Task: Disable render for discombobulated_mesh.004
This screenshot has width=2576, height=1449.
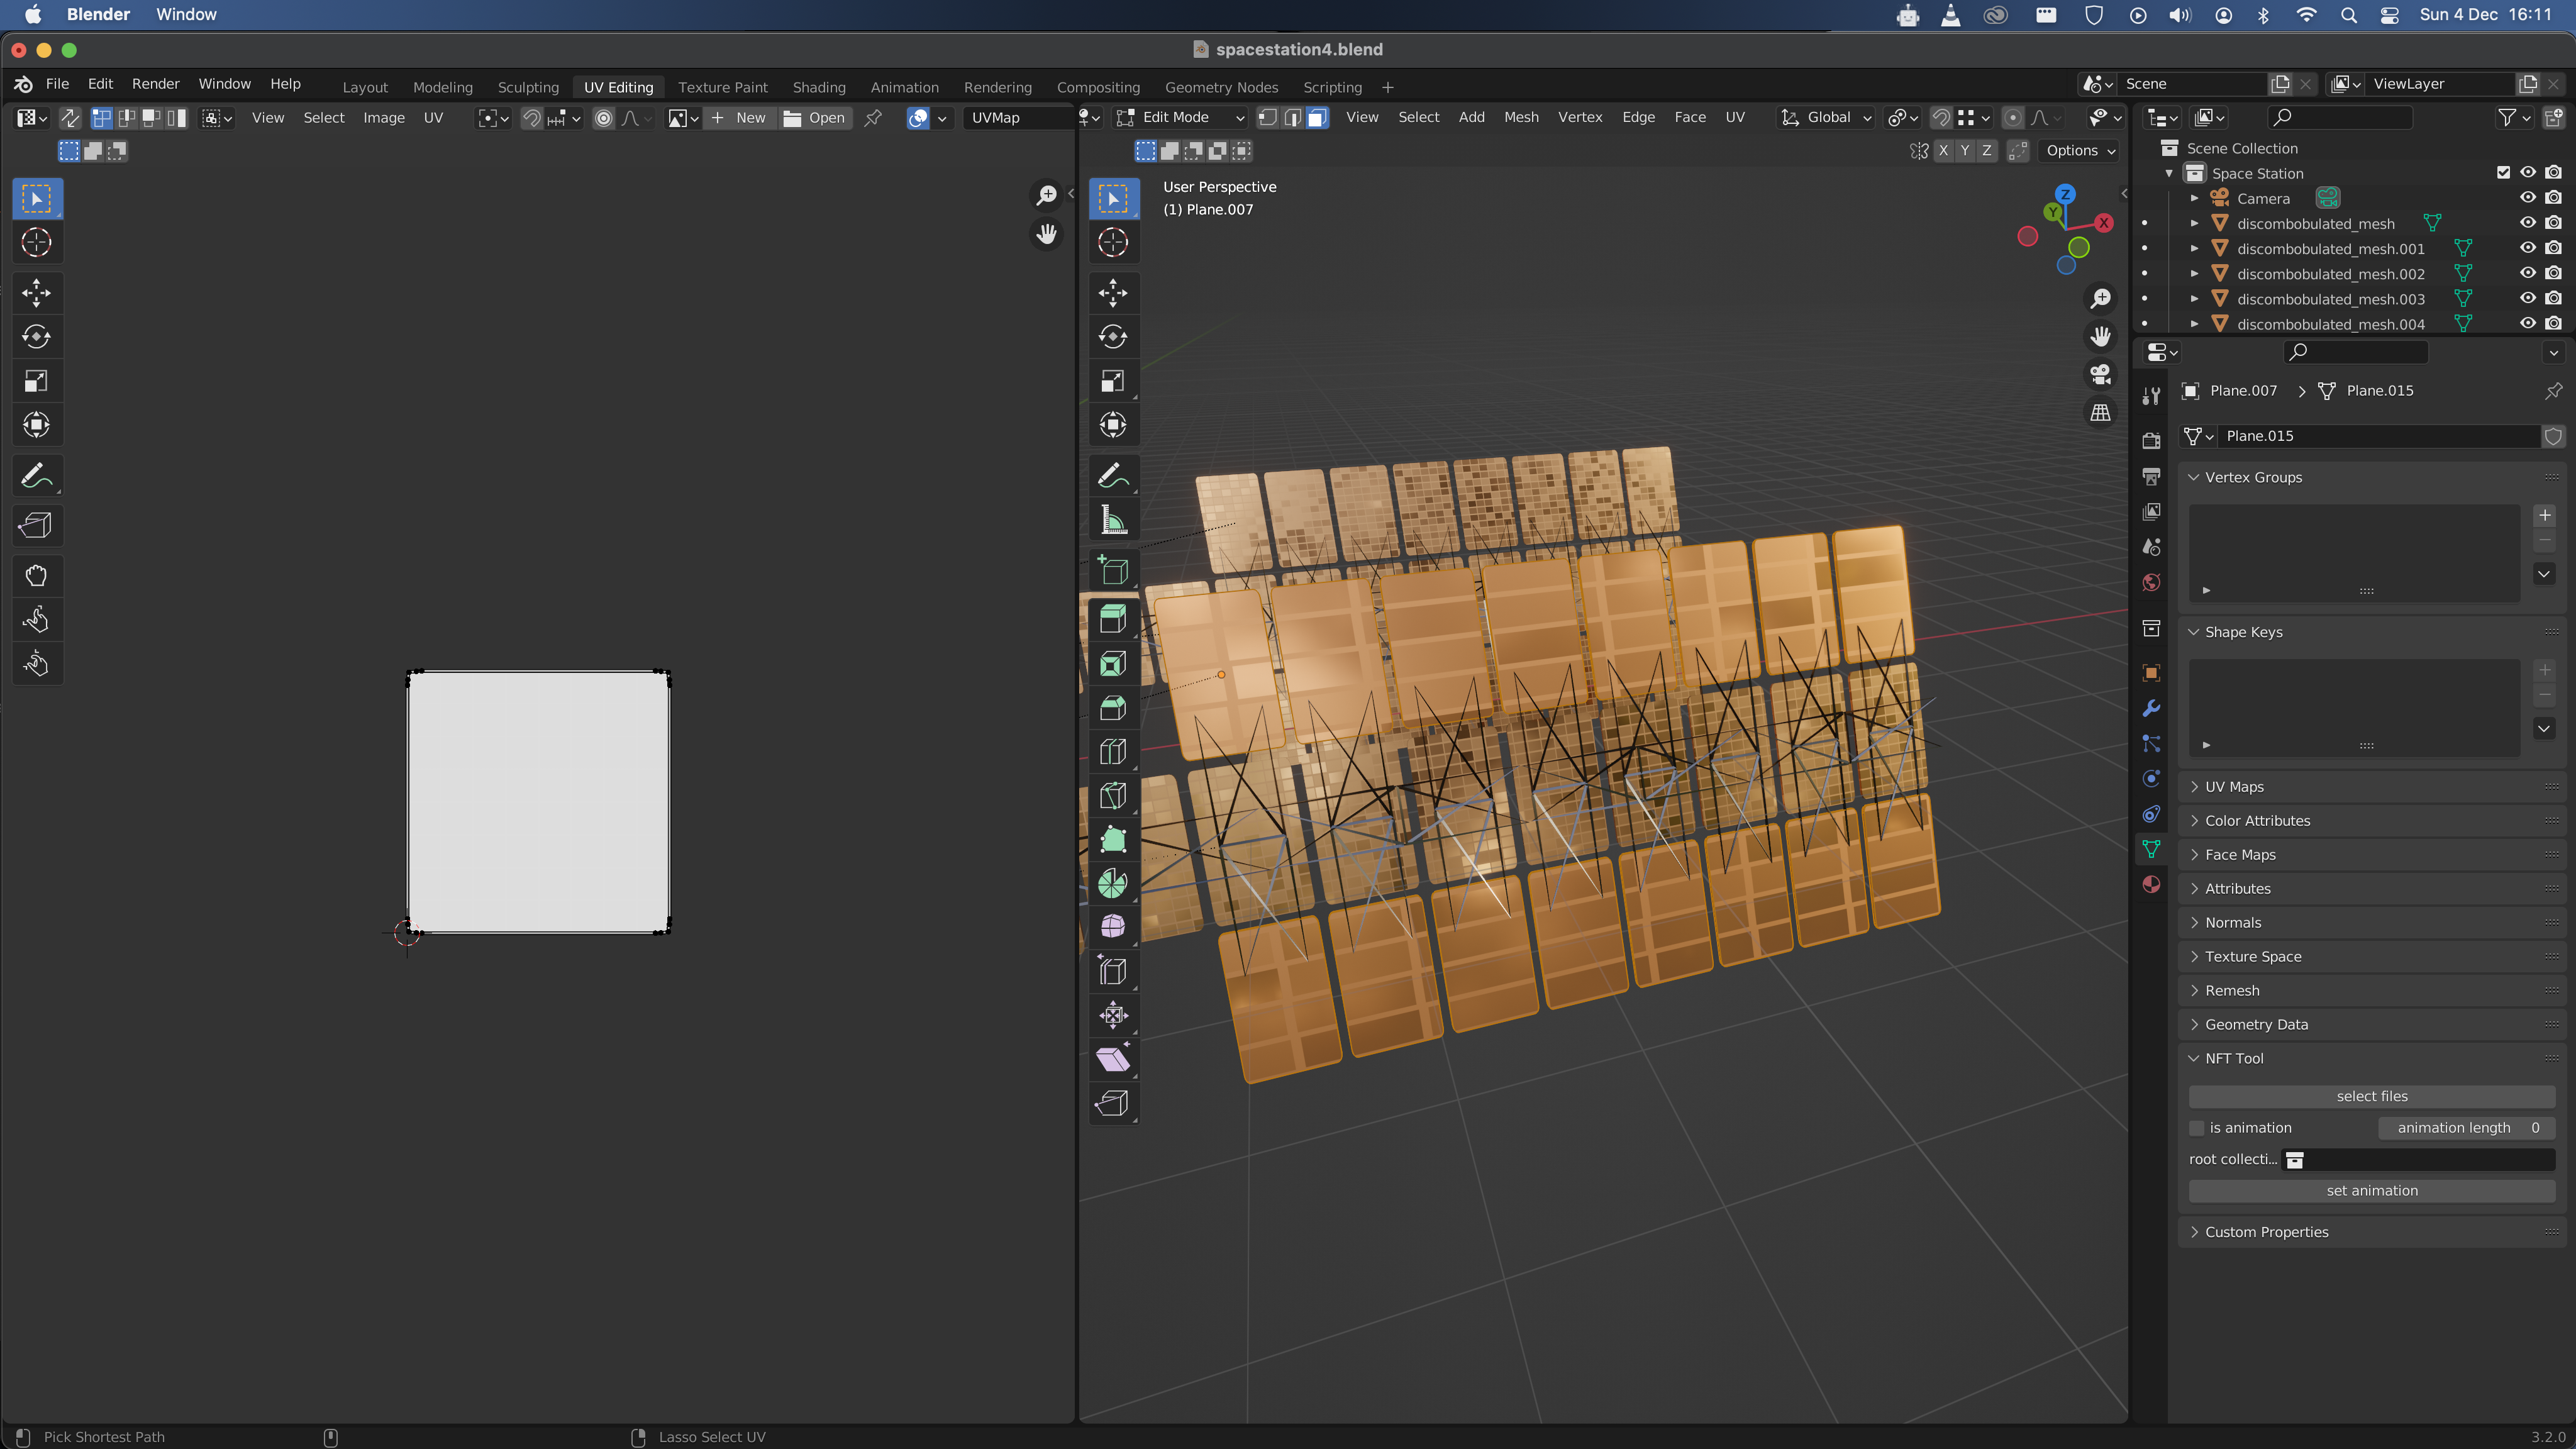Action: 2554,323
